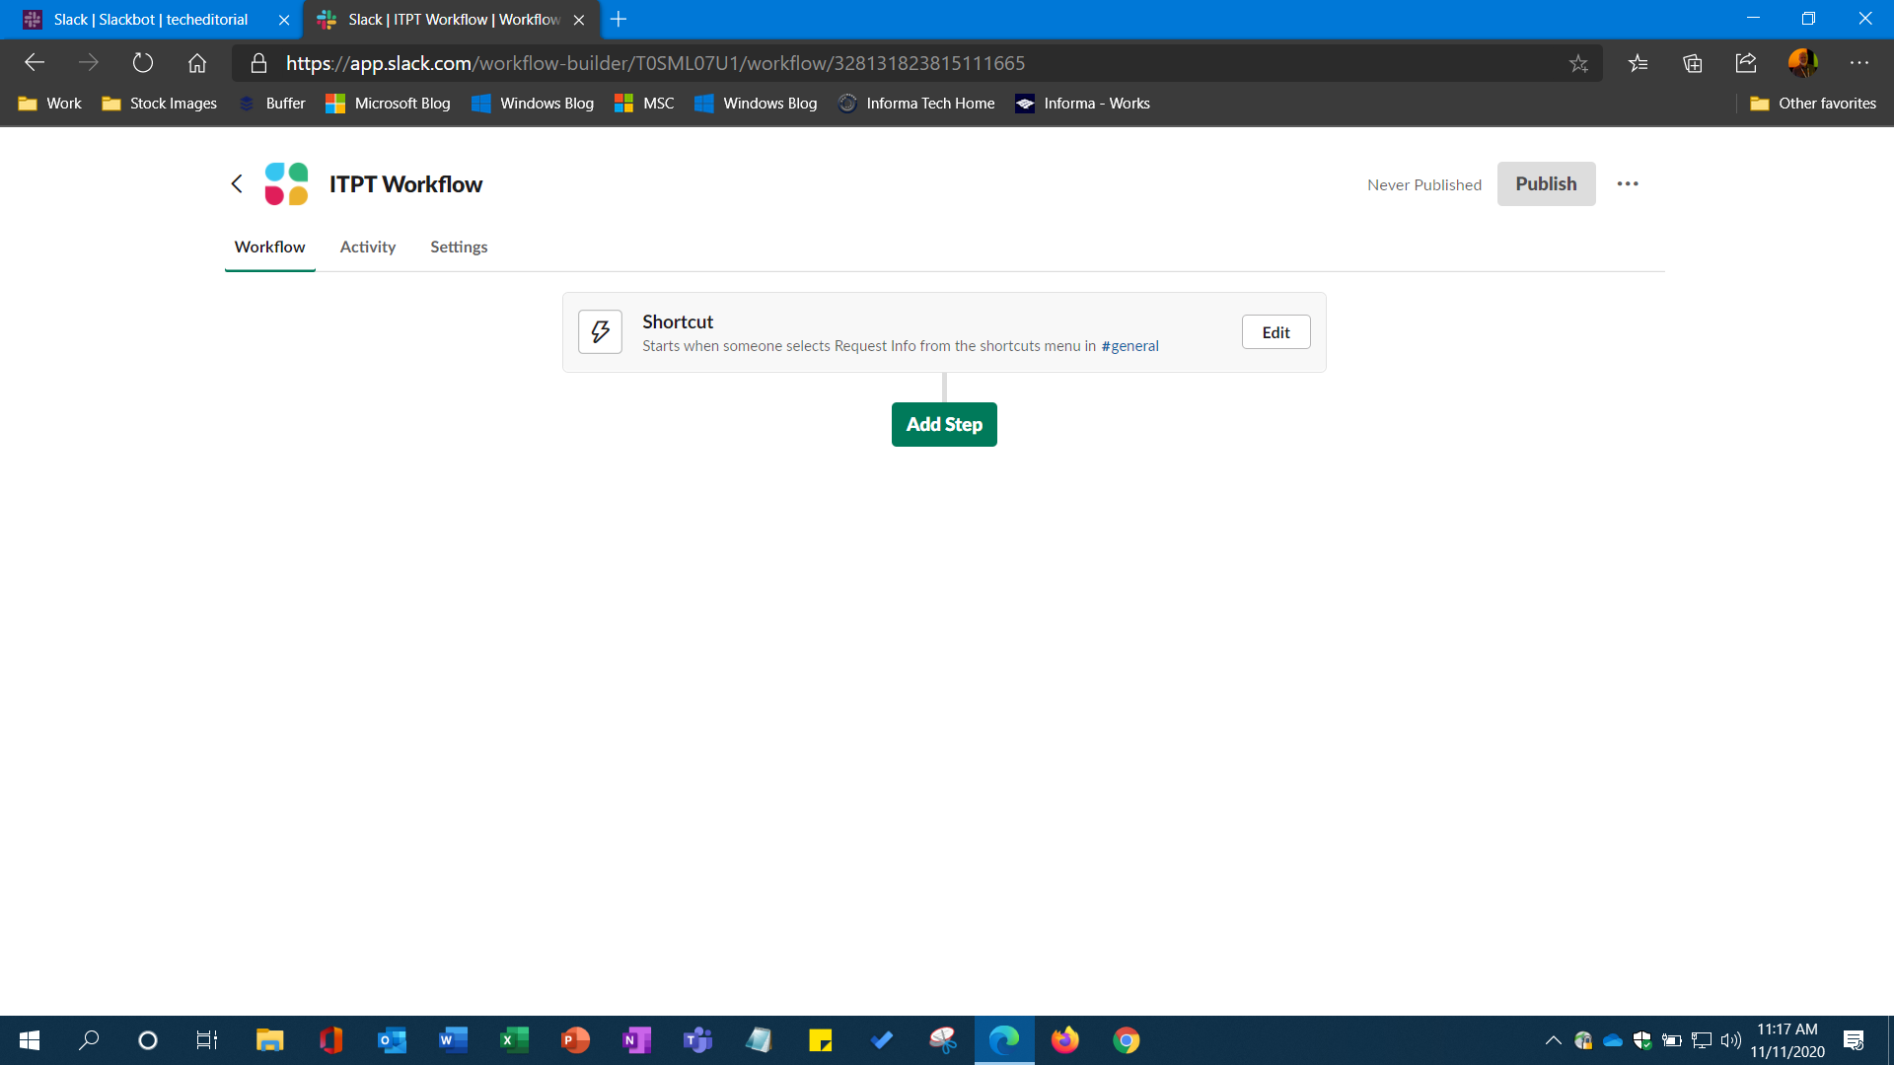Click the star to favorite this page
The height and width of the screenshot is (1065, 1894).
click(1579, 62)
